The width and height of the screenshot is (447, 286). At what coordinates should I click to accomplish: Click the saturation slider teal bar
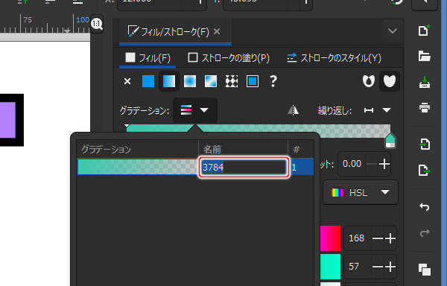tap(330, 267)
